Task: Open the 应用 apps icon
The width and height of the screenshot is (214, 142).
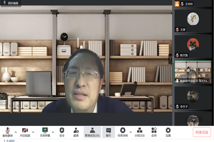Action: click(154, 132)
